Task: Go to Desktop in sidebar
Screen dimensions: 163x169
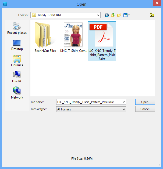Action: coord(17,45)
